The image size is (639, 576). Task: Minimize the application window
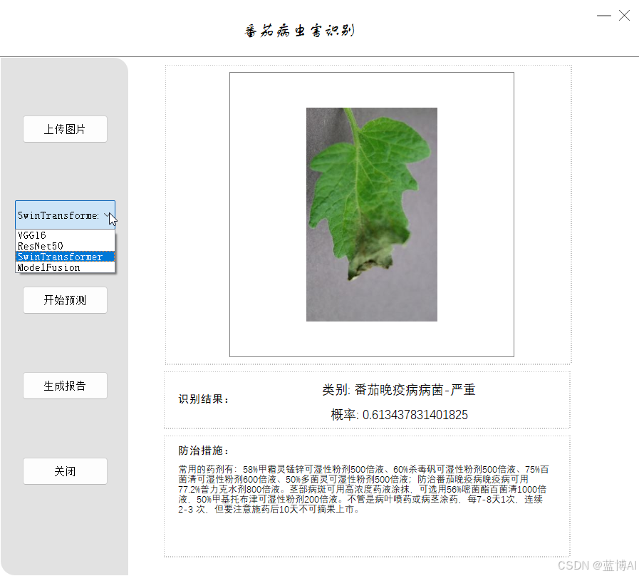pyautogui.click(x=603, y=15)
